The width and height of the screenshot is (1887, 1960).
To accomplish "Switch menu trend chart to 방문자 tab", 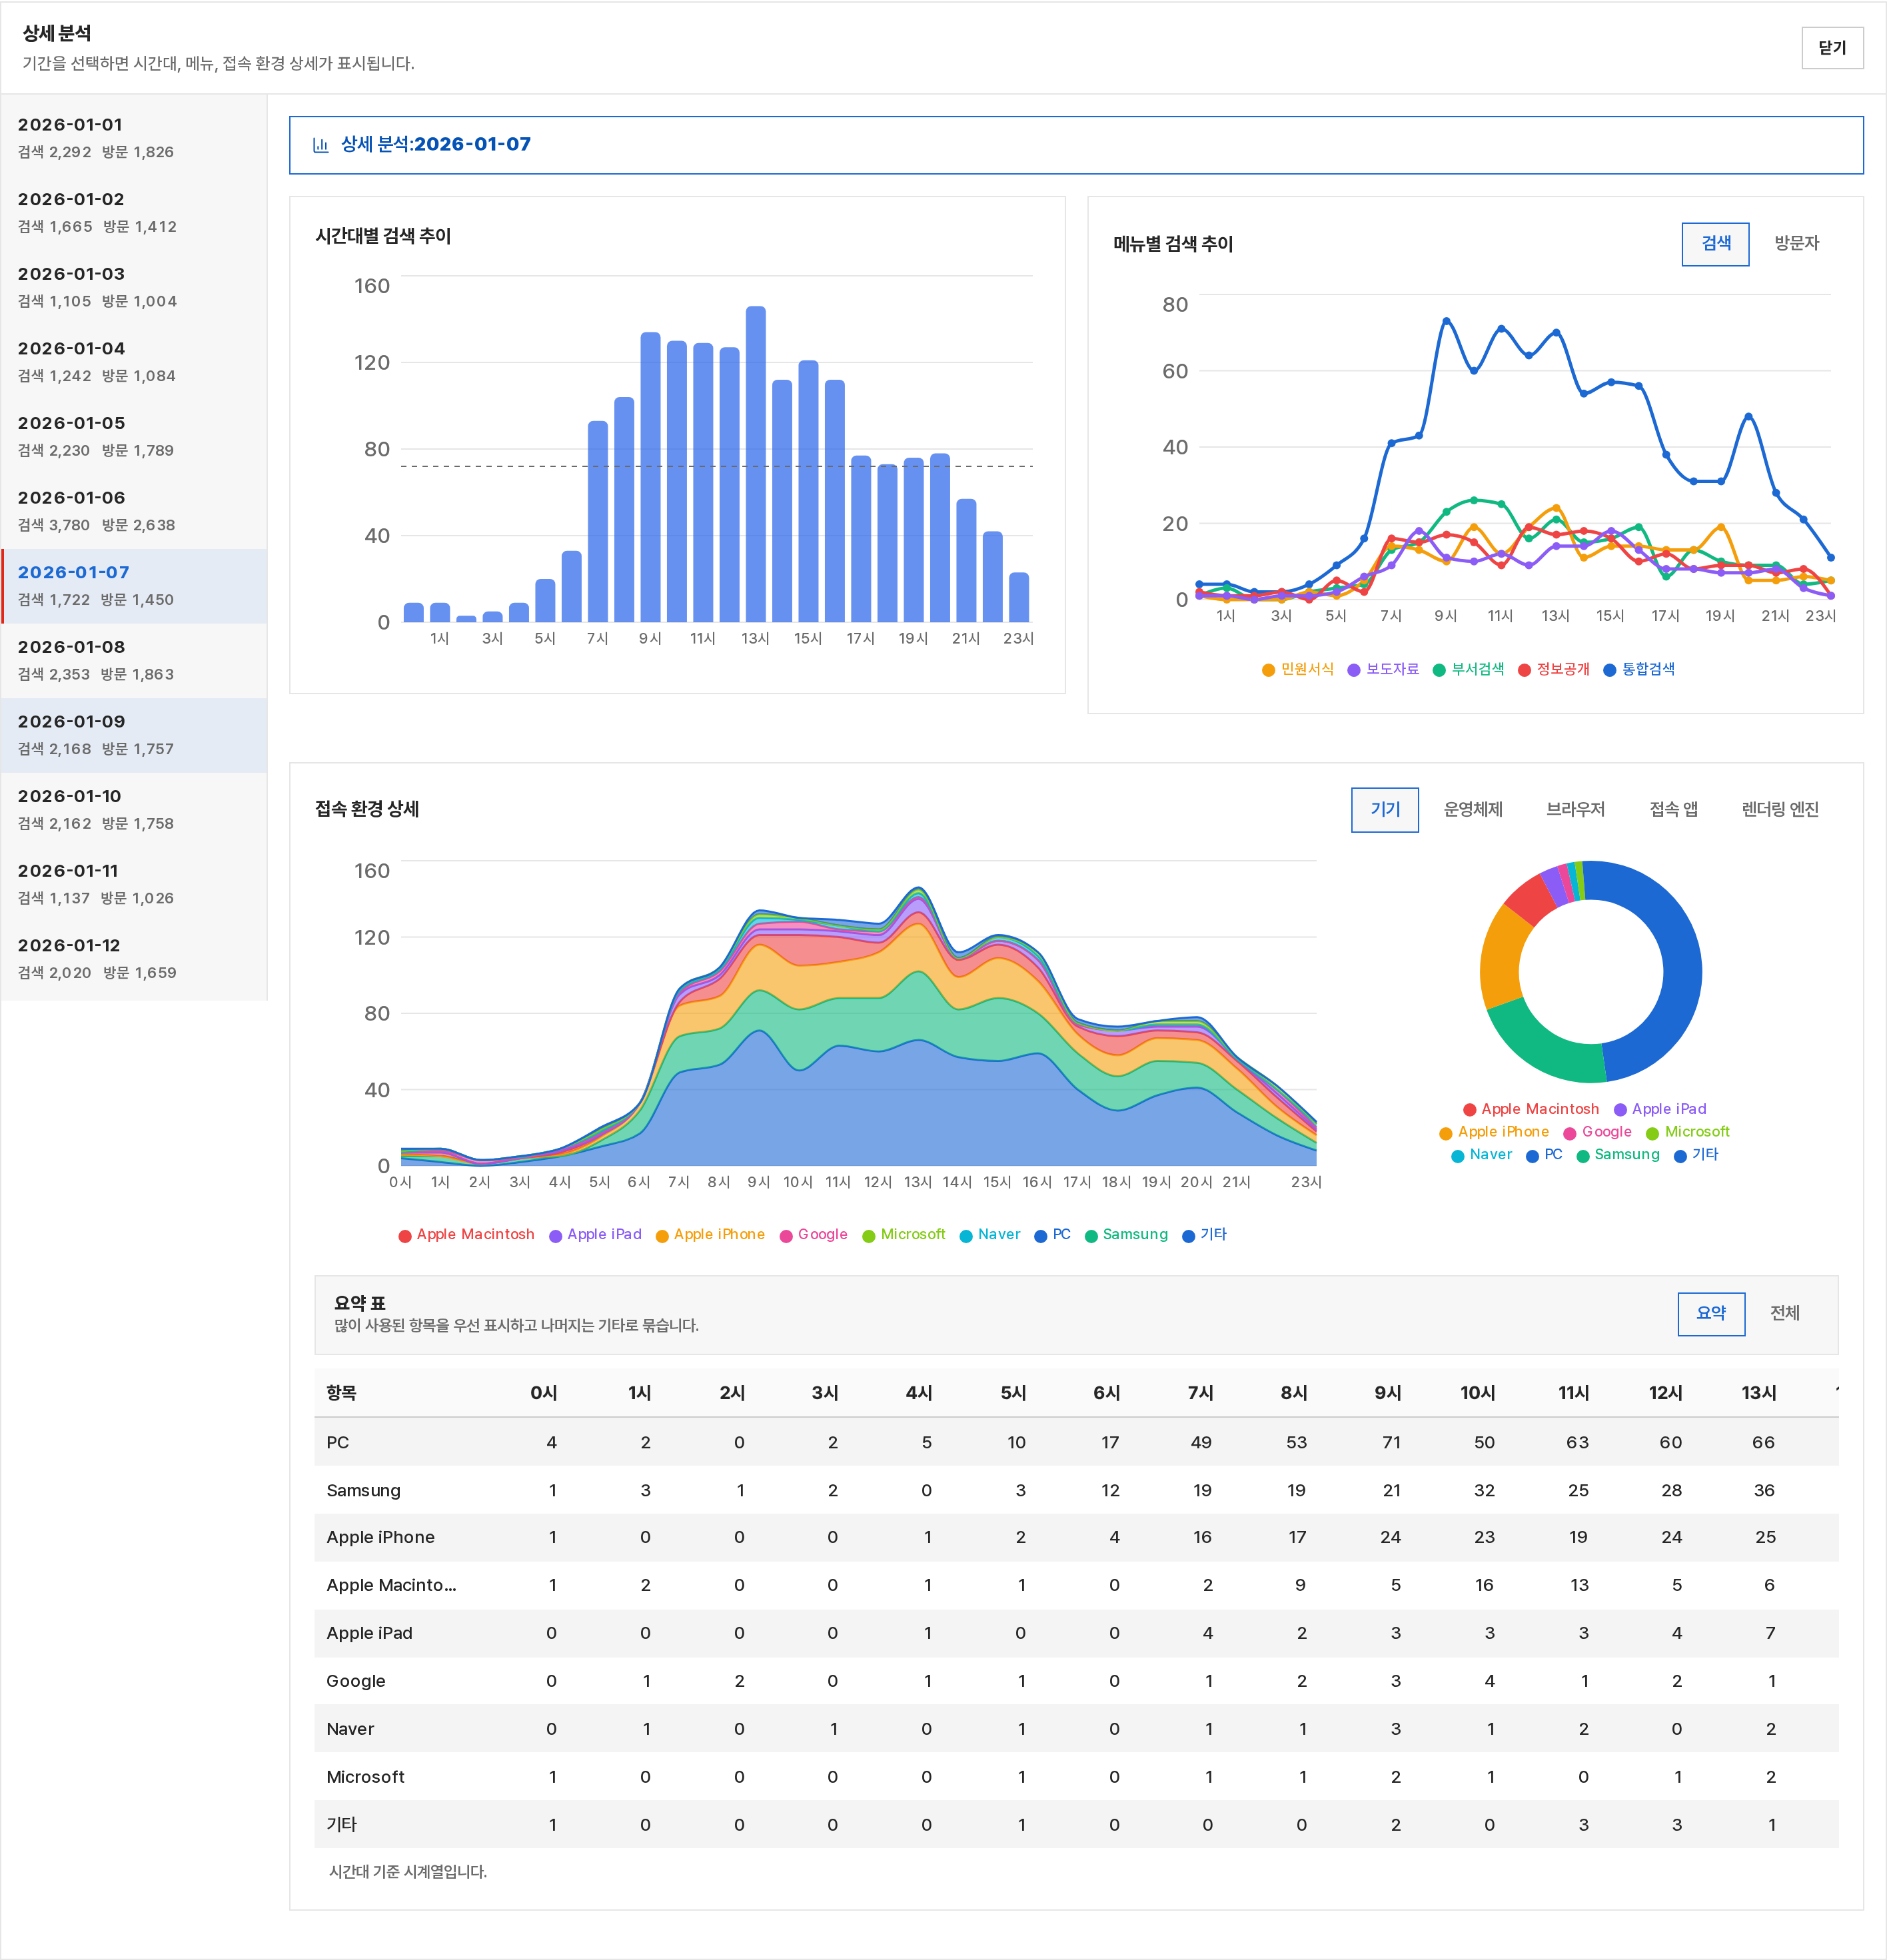I will [x=1796, y=244].
